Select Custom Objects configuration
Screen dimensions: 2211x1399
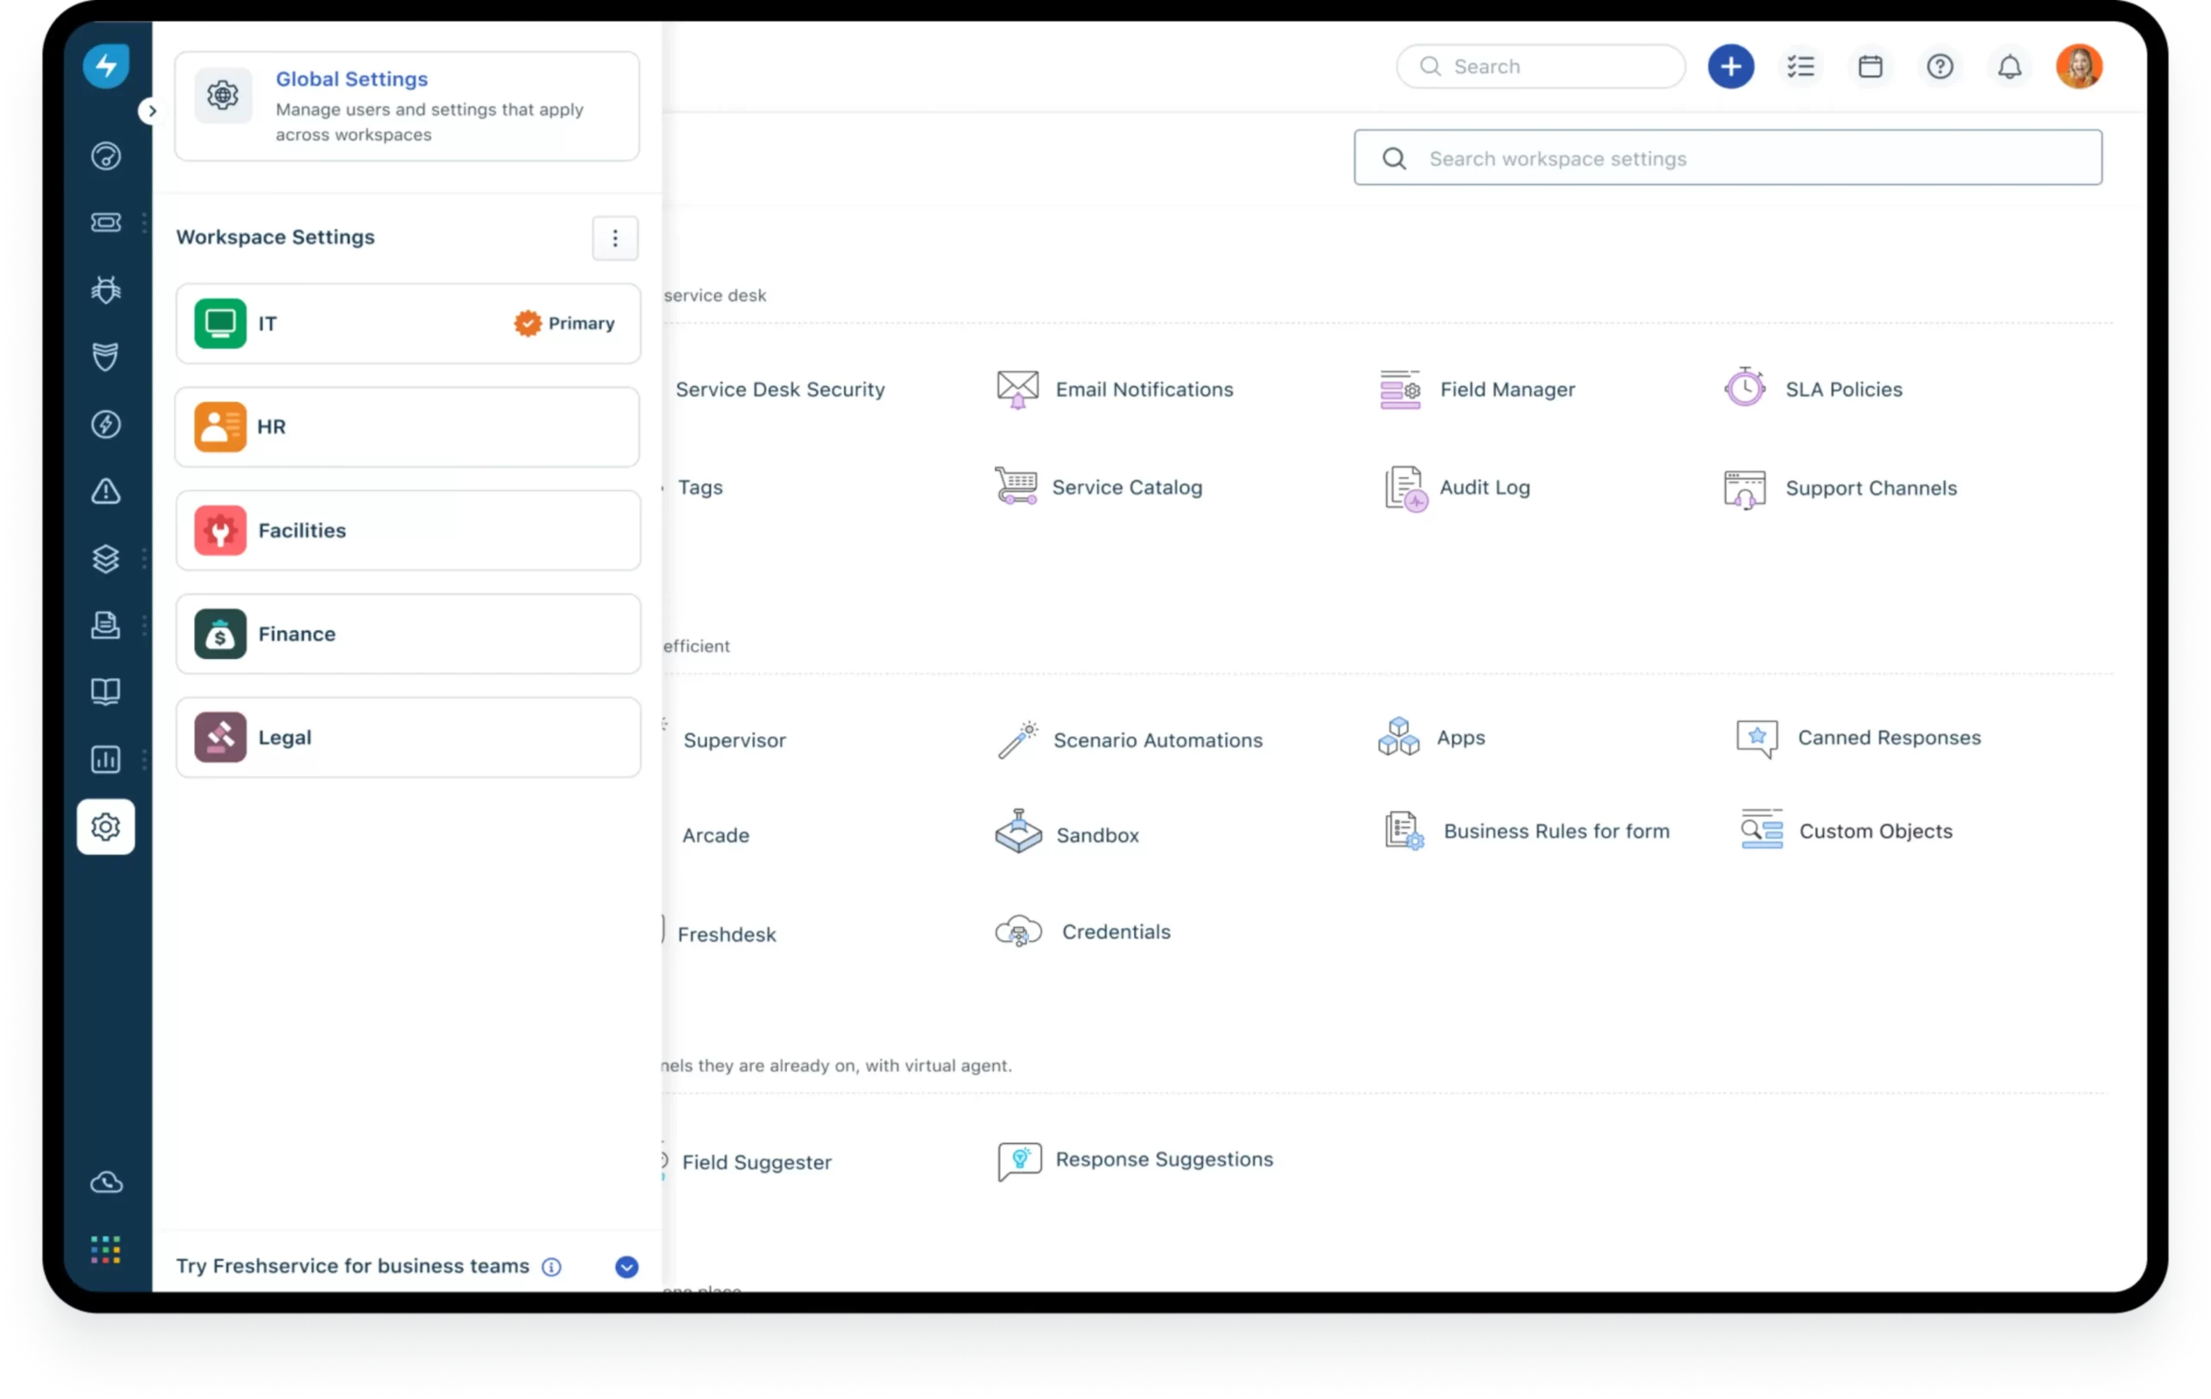tap(1874, 830)
